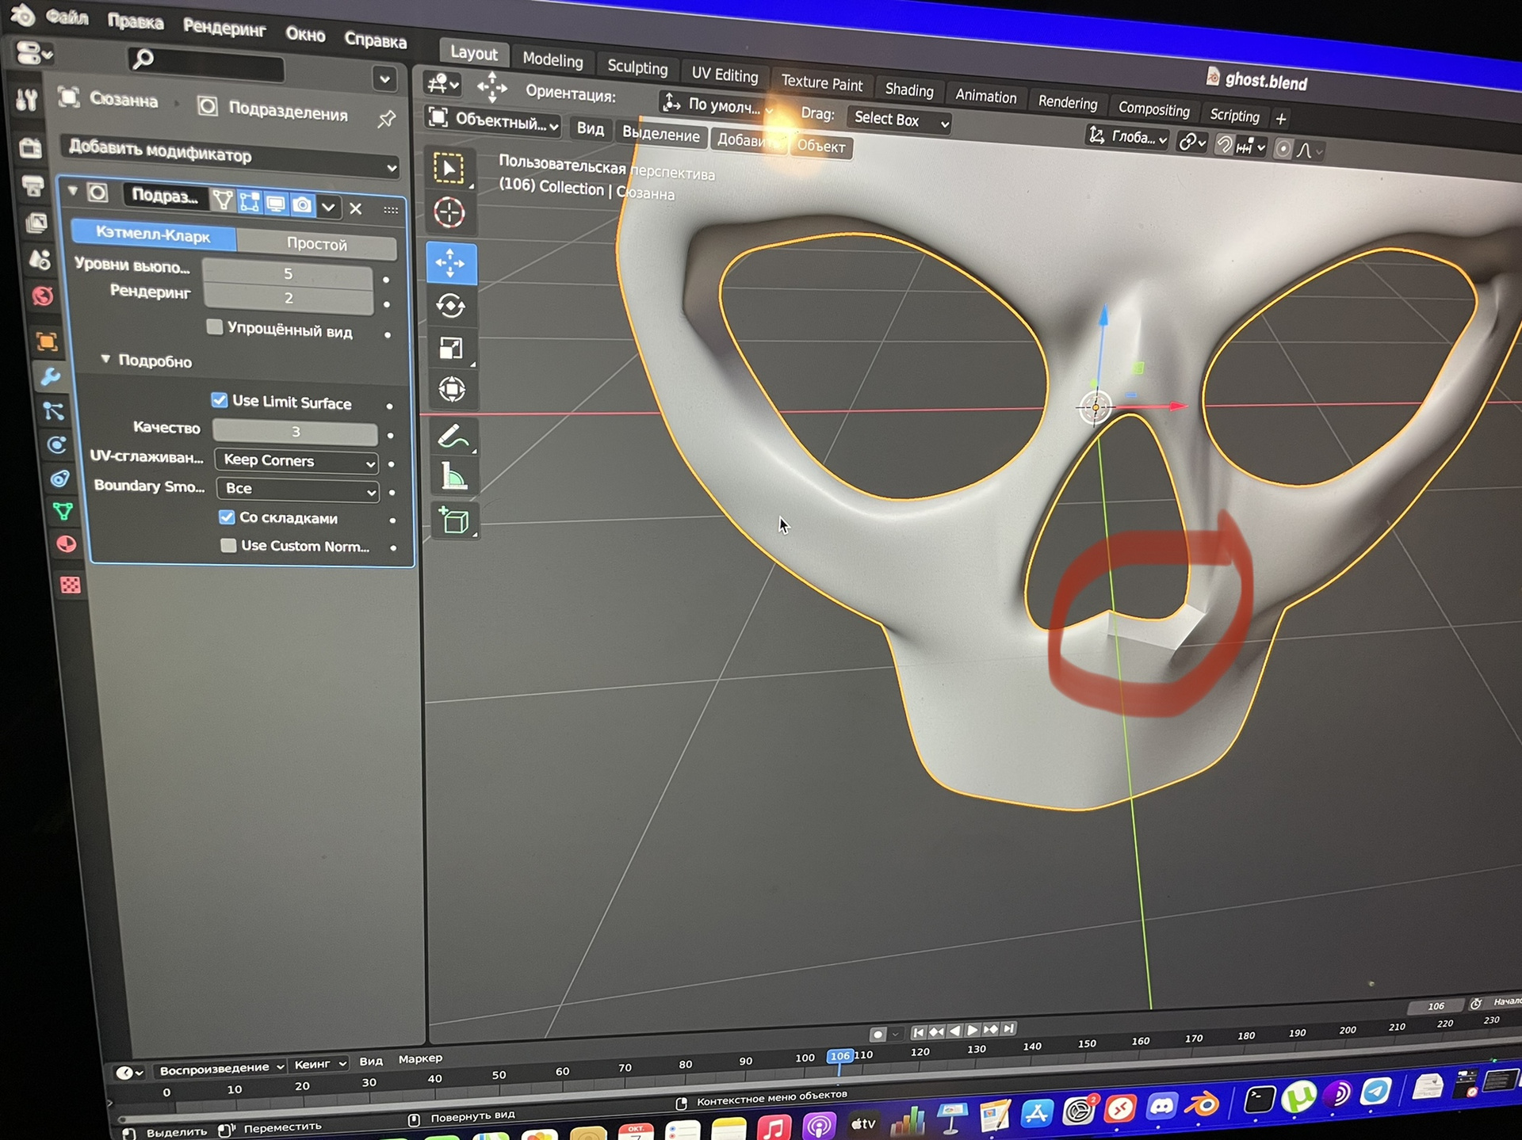This screenshot has width=1522, height=1140.
Task: Open Воспроизведение playback dropdown
Action: 221,1068
